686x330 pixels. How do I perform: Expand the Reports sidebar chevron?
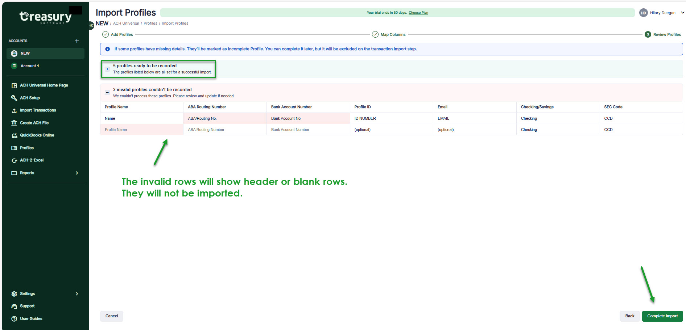(77, 173)
